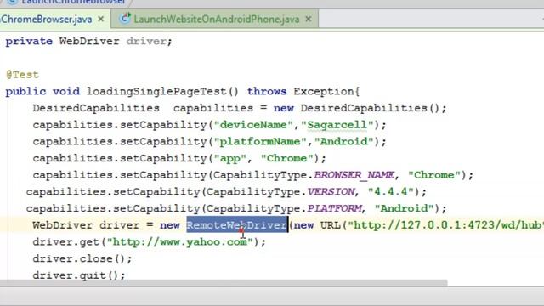This screenshot has width=544, height=306.
Task: Click the PLATFORM constant
Action: [334, 208]
